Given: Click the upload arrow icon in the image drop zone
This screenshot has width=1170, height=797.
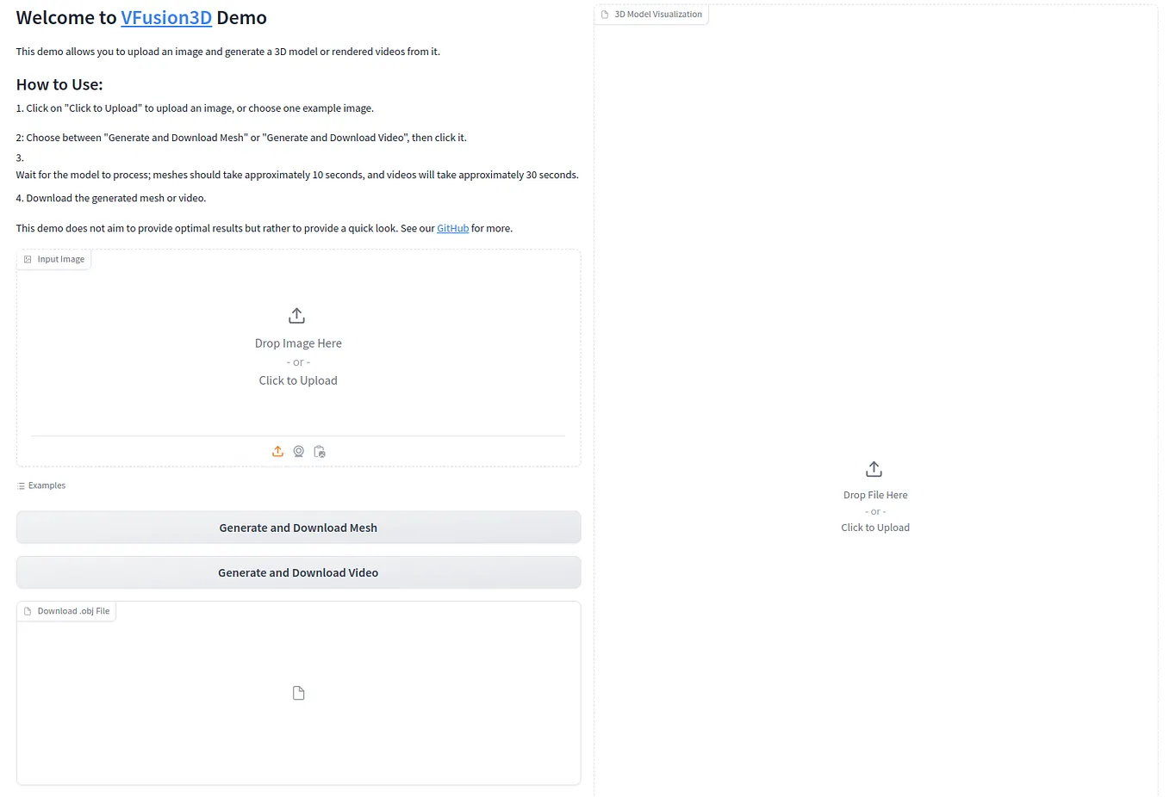Looking at the screenshot, I should (296, 315).
